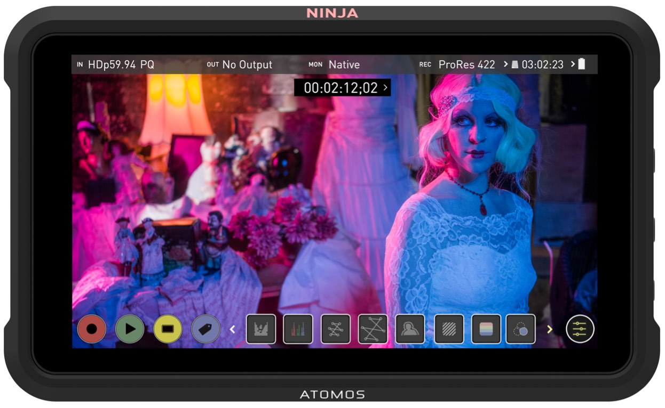Toggle the false color overlay
Viewport: 665px width, 408px height.
point(486,329)
